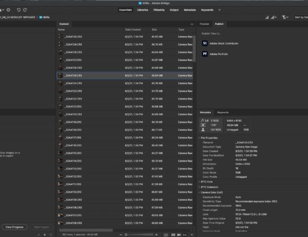Switch to thumbnails view icon
308x237 pixels.
[173, 235]
